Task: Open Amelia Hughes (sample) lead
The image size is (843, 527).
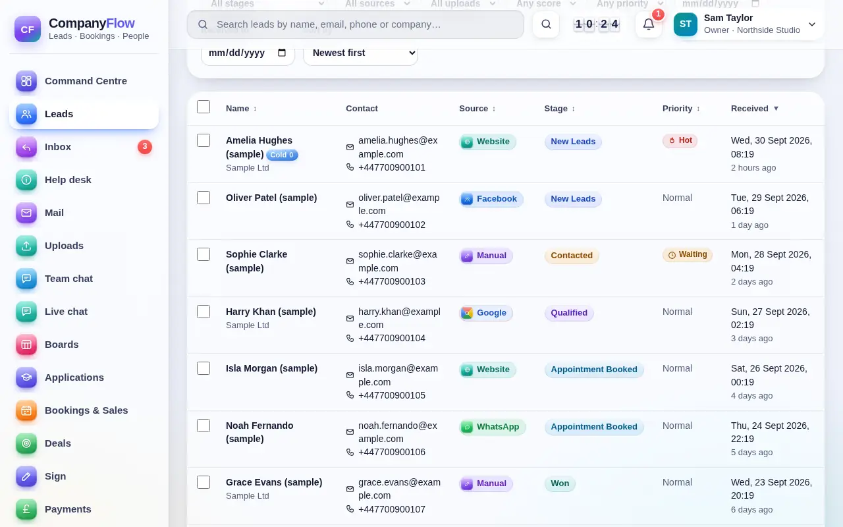Action: pyautogui.click(x=259, y=147)
